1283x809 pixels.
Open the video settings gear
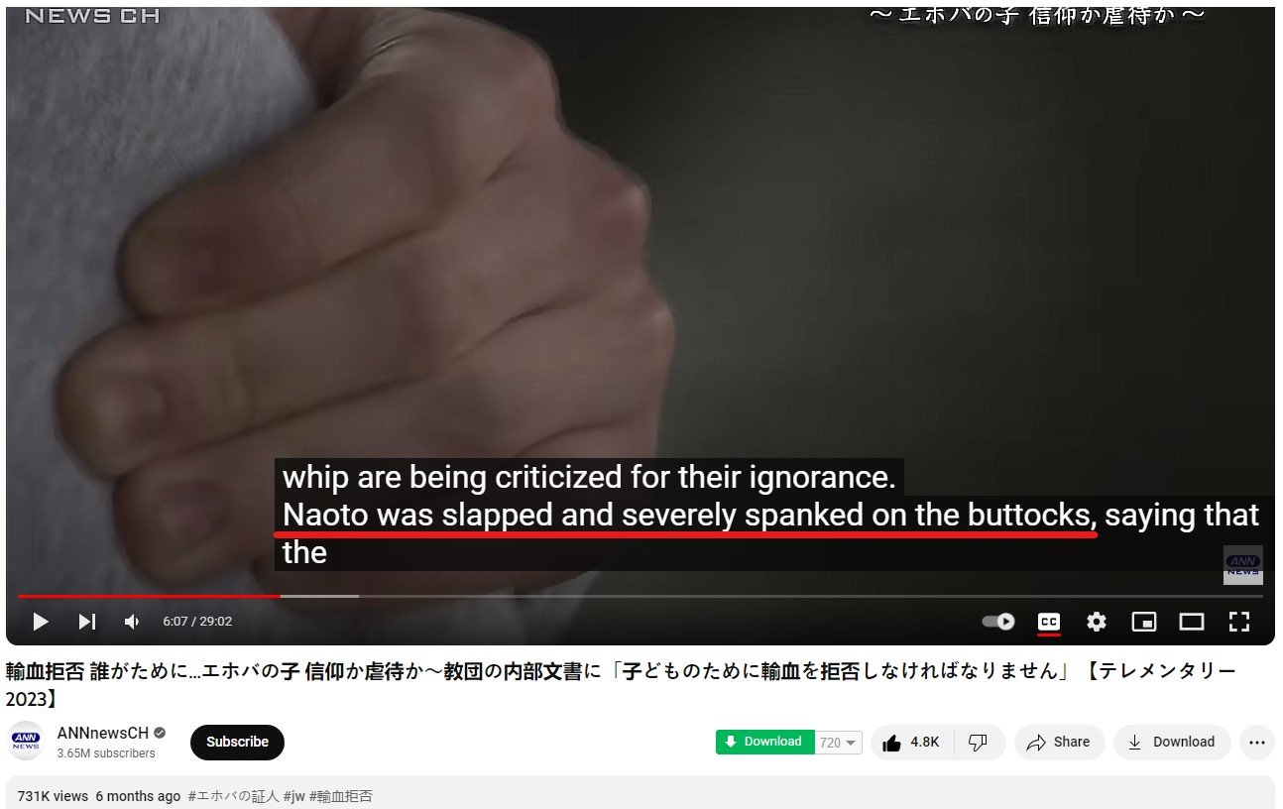(x=1096, y=622)
